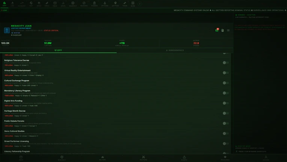The width and height of the screenshot is (287, 162).
Task: Expand the More grid menu
Action: tap(133, 4)
